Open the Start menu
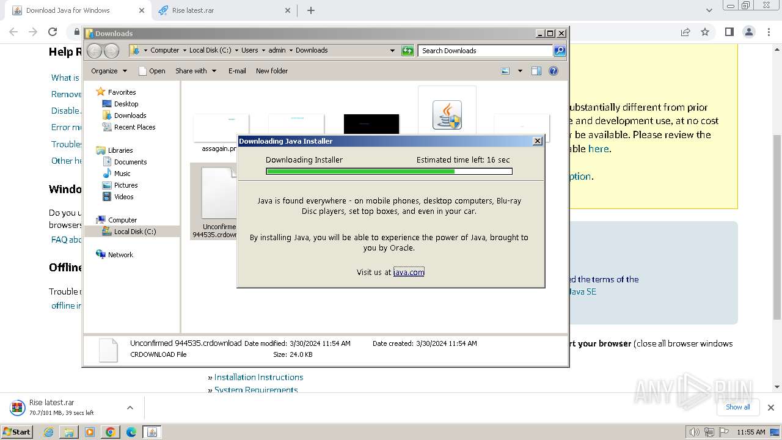 tap(17, 432)
